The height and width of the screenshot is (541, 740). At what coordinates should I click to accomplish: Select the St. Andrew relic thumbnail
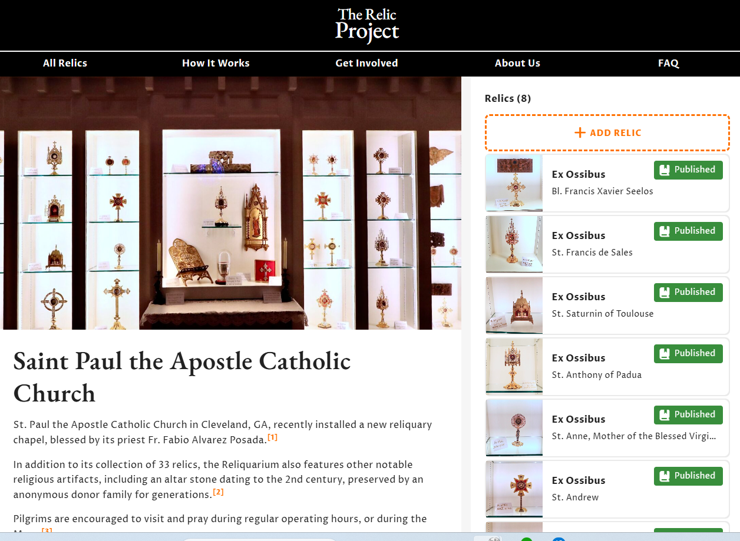pos(514,489)
